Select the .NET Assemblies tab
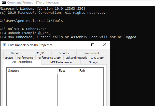 pyautogui.click(x=22, y=62)
